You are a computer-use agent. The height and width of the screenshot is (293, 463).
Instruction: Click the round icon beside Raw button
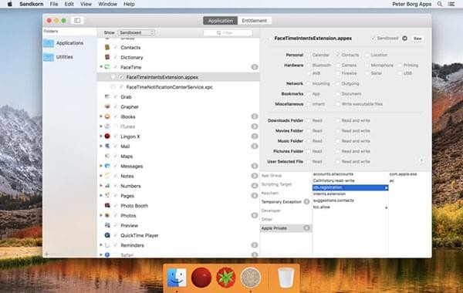[x=405, y=39]
